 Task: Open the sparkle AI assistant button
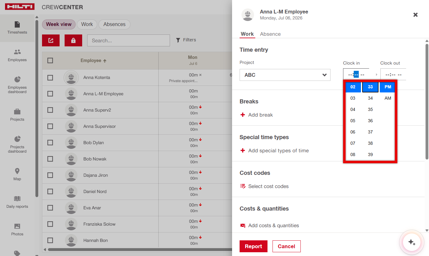point(412,242)
